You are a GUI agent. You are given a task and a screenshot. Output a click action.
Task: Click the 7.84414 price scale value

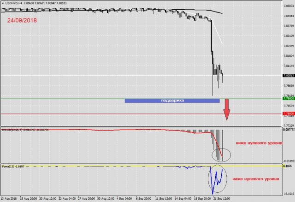(289, 16)
